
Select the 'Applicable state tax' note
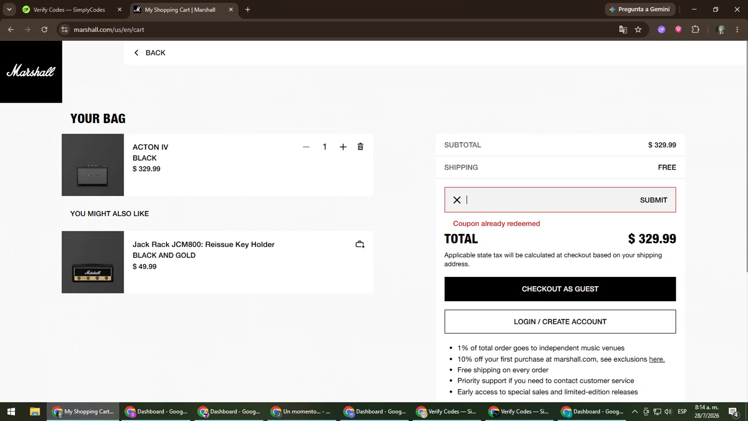(x=553, y=259)
